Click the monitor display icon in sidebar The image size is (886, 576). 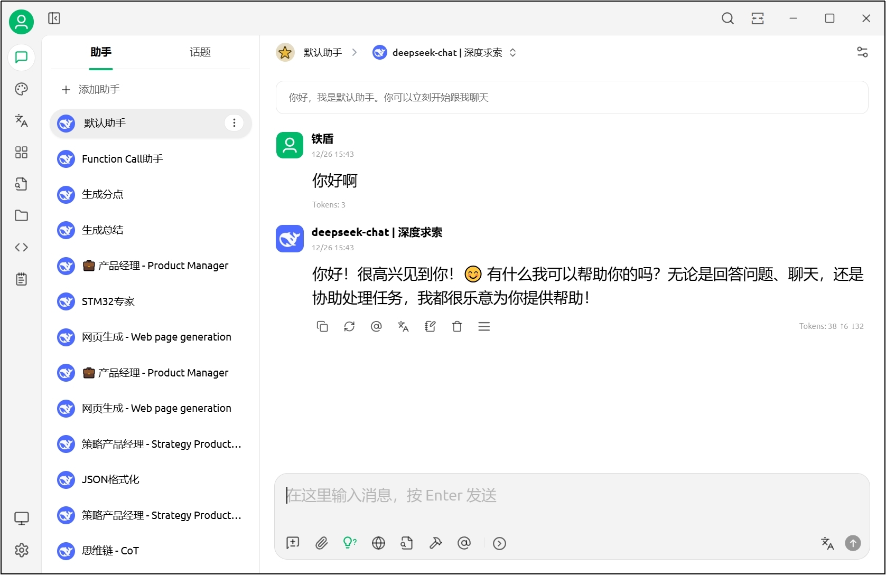[x=21, y=518]
